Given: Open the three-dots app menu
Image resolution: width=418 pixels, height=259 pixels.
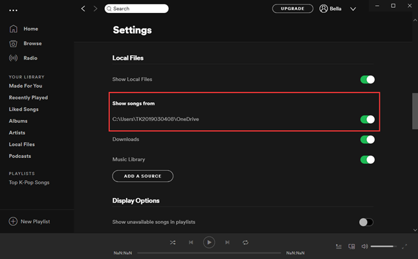Looking at the screenshot, I should 13,10.
